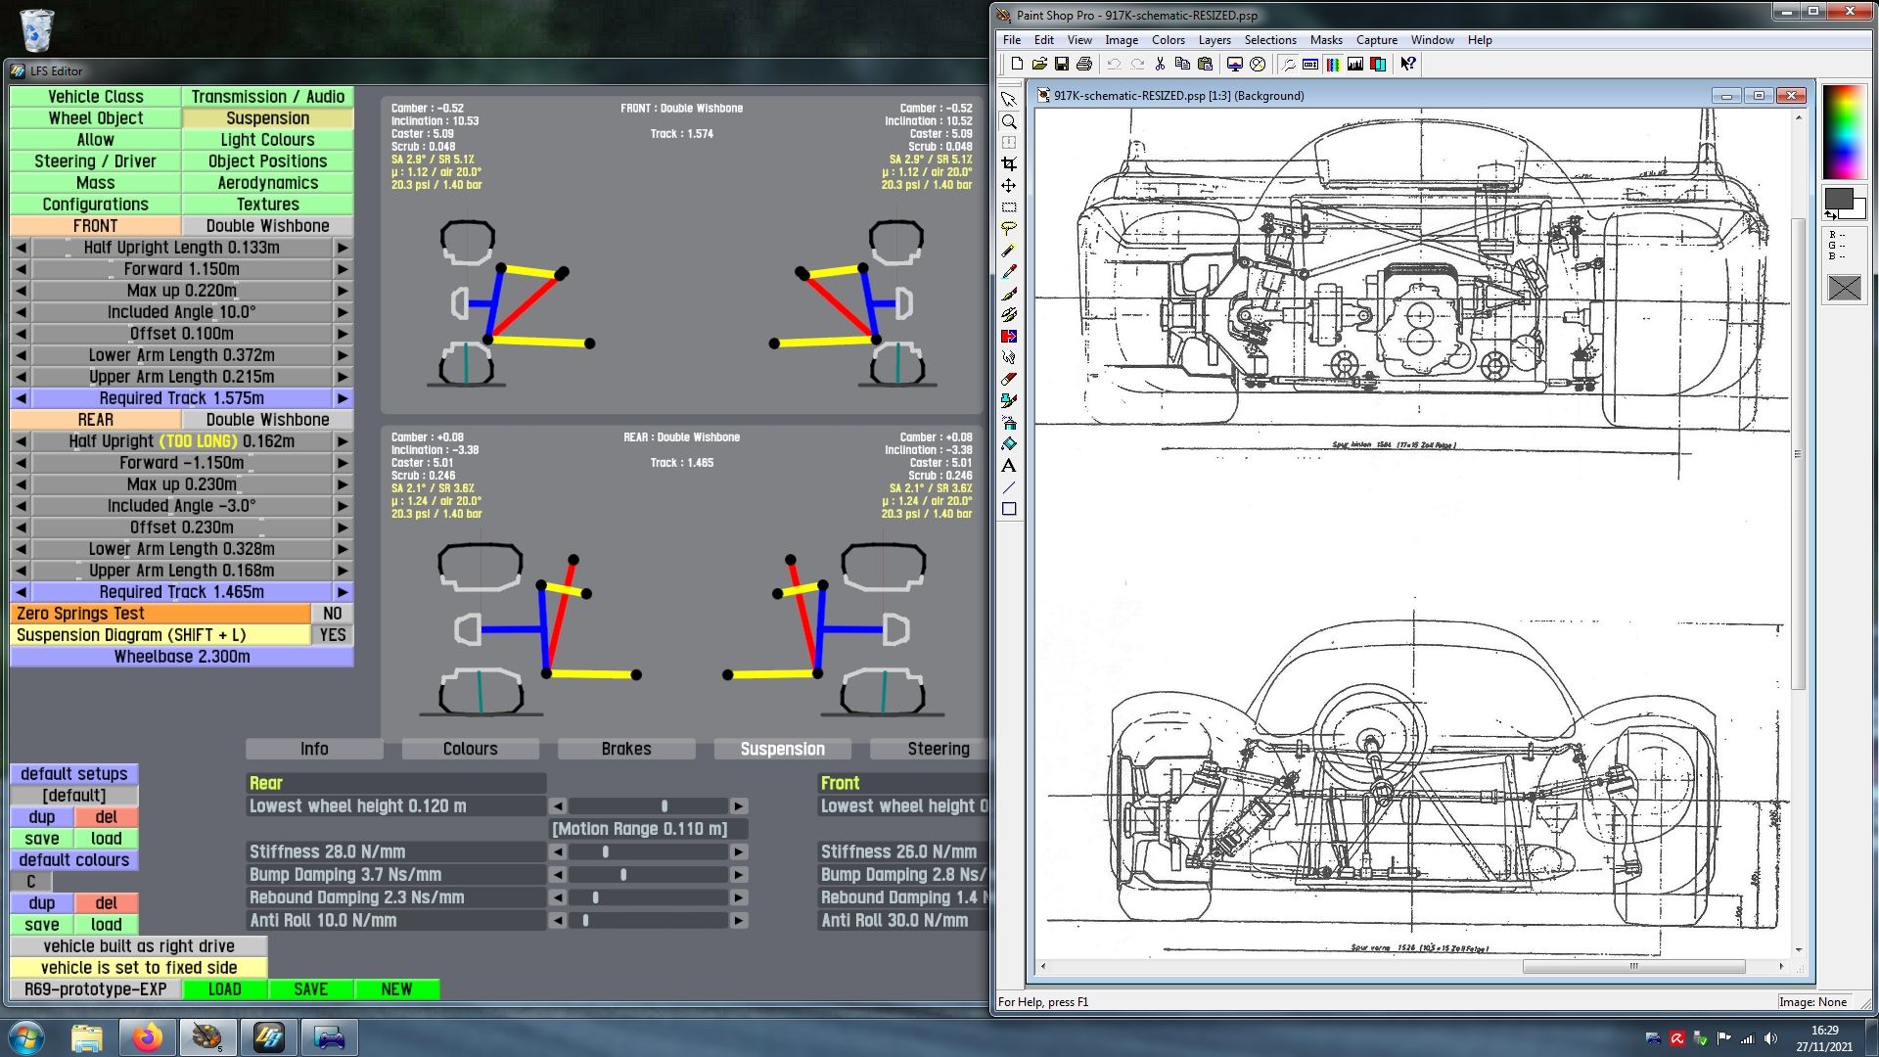Select the Text tool icon
Screen dimensions: 1879x1057
click(1009, 466)
